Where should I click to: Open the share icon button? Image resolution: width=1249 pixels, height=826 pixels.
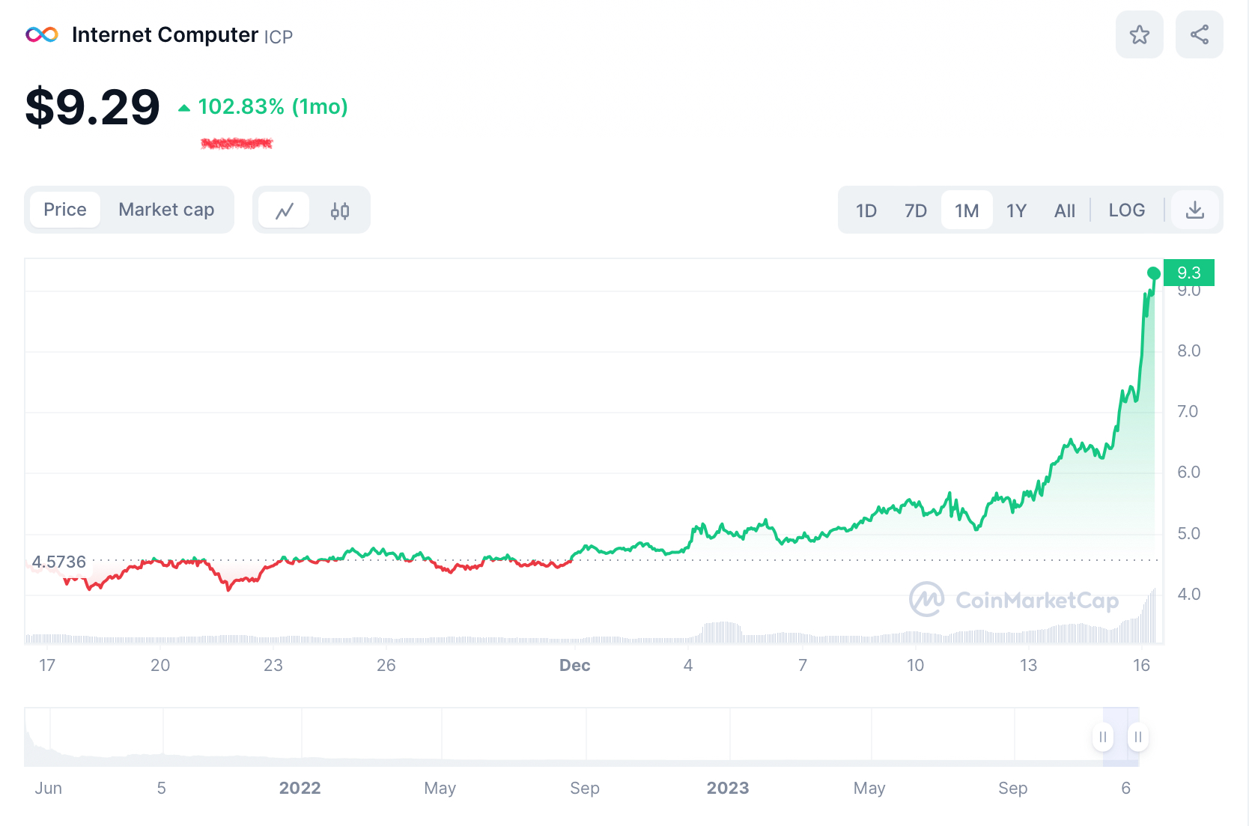coord(1199,34)
